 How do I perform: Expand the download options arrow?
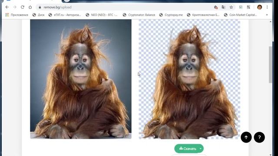click(201, 149)
